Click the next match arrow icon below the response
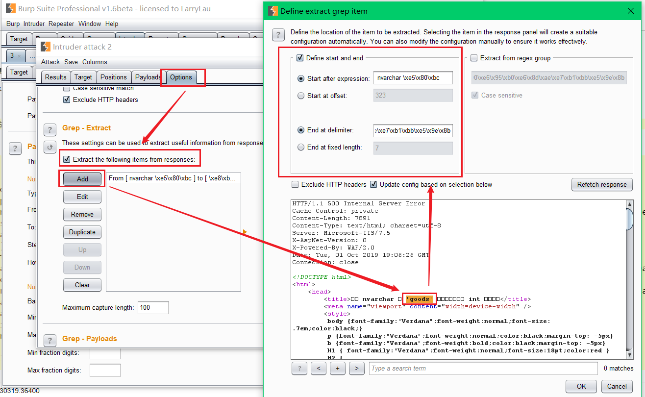This screenshot has width=645, height=397. click(356, 368)
